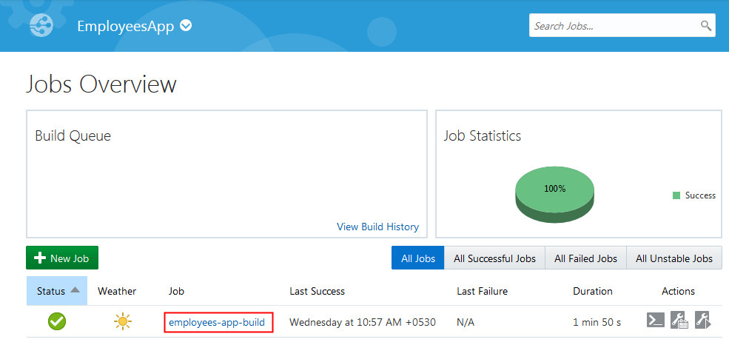Image resolution: width=729 pixels, height=345 pixels.
Task: Sort jobs using the Status arrow
Action: coord(76,291)
